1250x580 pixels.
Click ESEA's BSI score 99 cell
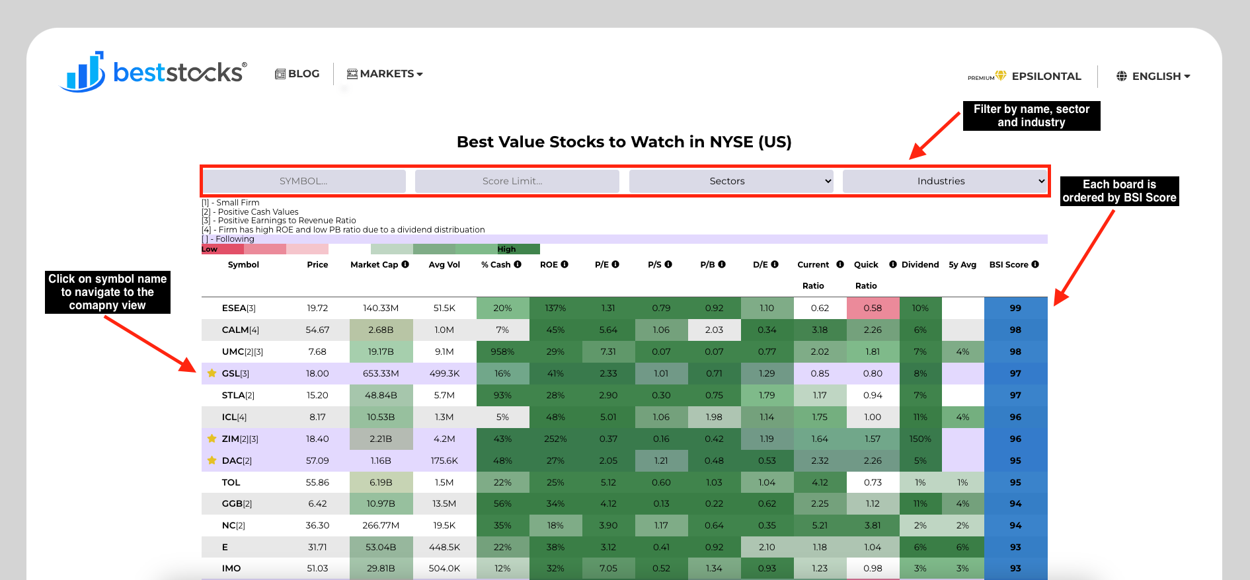pos(1016,308)
